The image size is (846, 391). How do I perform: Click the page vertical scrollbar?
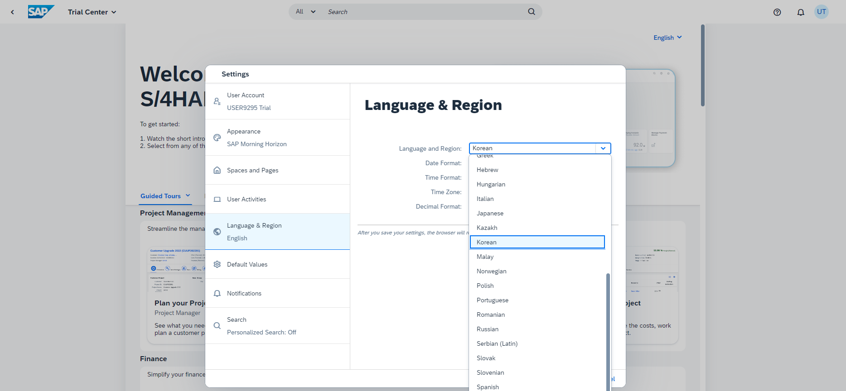click(703, 66)
